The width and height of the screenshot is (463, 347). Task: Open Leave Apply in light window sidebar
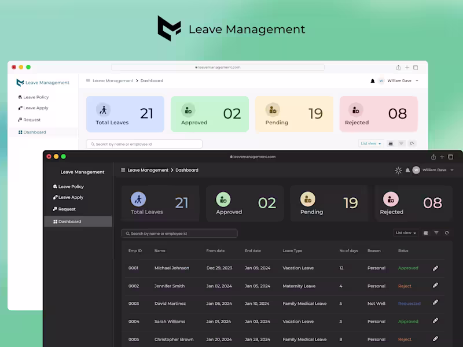click(x=34, y=108)
